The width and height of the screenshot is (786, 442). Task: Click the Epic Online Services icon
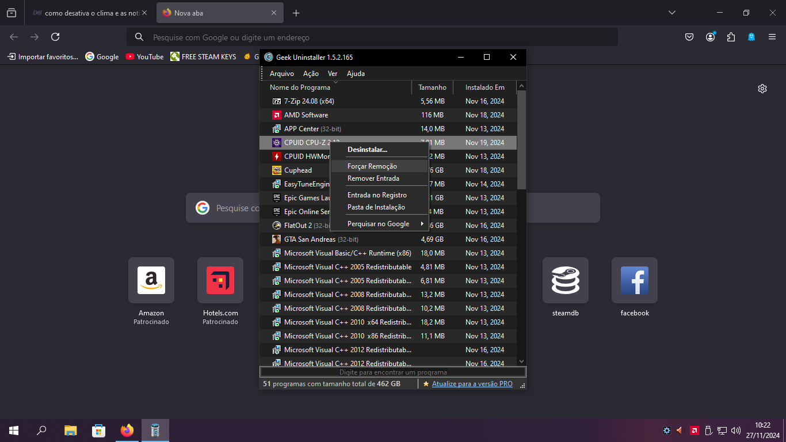277,212
